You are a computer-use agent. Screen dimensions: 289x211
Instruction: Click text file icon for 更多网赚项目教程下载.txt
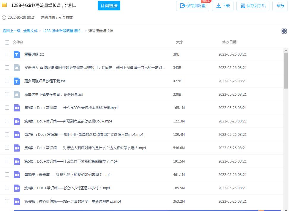[17, 81]
